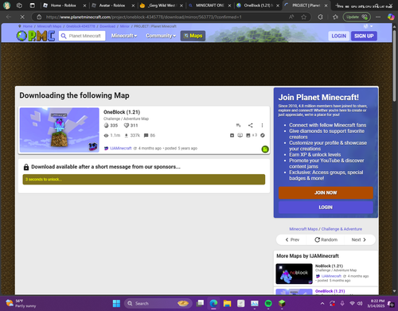This screenshot has height=311, width=398.
Task: Click the read aloud icon in address bar
Action: (x=291, y=17)
